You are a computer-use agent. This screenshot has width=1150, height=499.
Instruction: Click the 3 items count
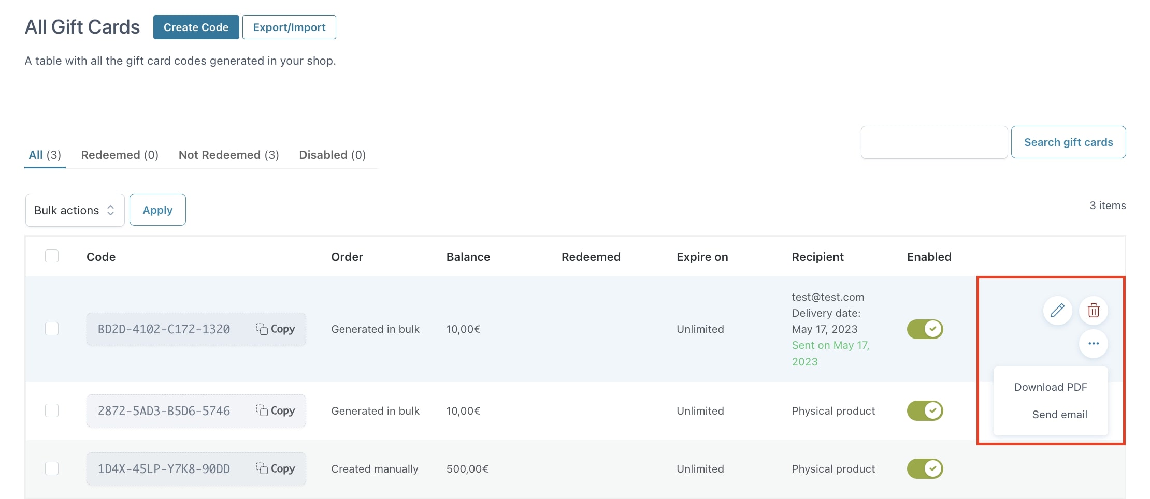1108,206
